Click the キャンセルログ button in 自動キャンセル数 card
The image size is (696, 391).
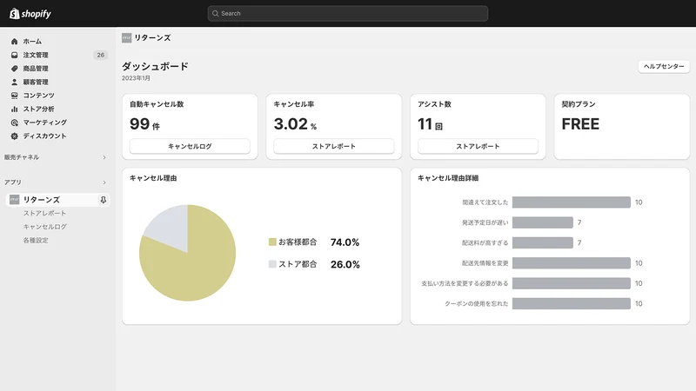pos(190,146)
